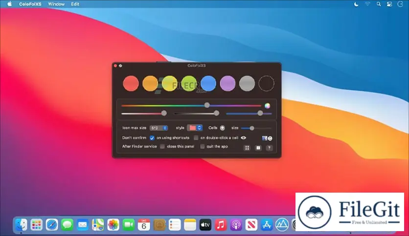The width and height of the screenshot is (409, 236).
Task: Select the yellow color cell
Action: (170, 83)
